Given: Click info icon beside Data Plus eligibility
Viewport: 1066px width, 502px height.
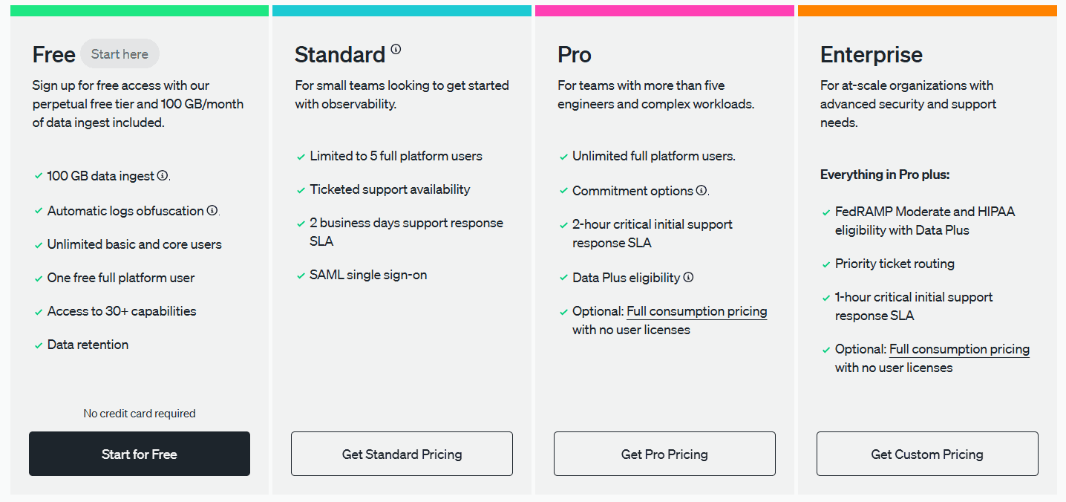Looking at the screenshot, I should pos(688,277).
